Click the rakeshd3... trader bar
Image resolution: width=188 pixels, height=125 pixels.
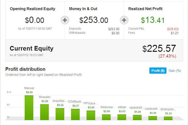click(137, 117)
